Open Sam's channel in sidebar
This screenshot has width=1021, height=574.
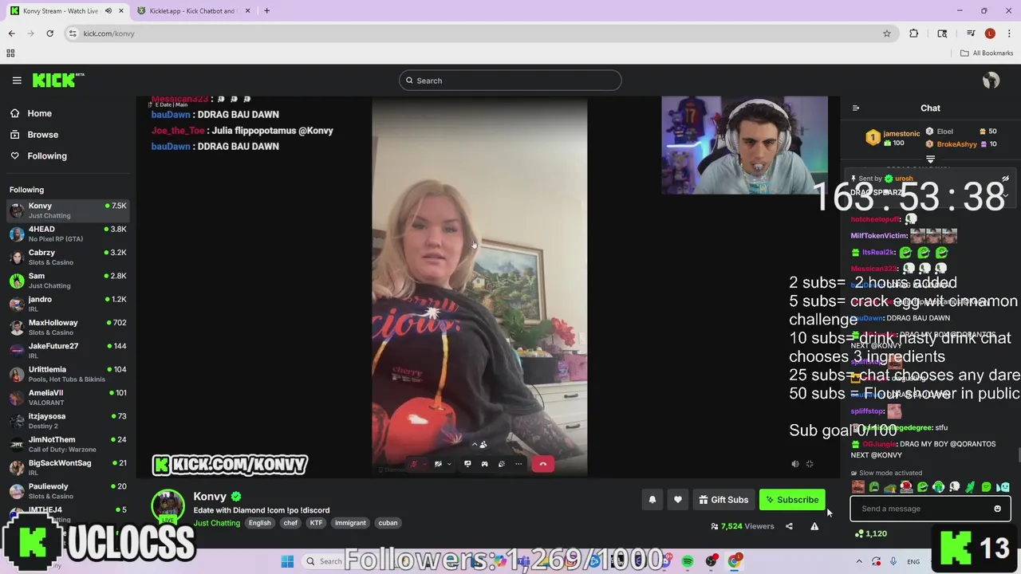[68, 281]
